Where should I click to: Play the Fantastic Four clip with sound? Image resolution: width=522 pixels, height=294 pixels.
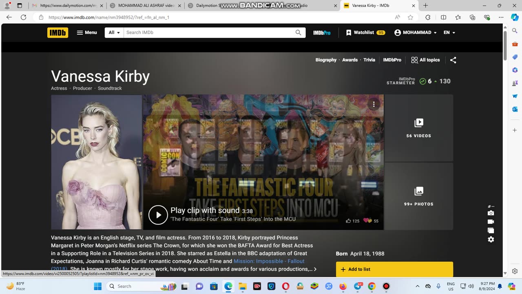(158, 215)
